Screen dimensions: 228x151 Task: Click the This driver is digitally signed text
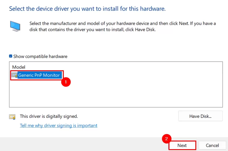(x=49, y=116)
